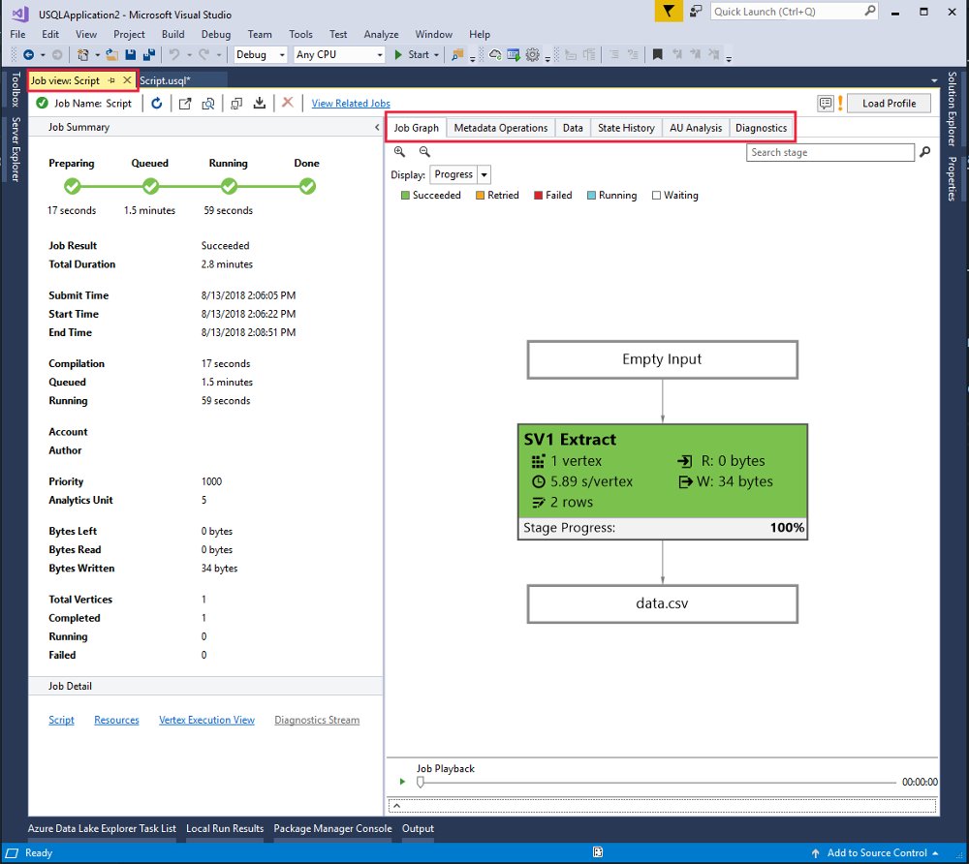Open the Vertex Execution View link
This screenshot has height=864, width=969.
[206, 720]
